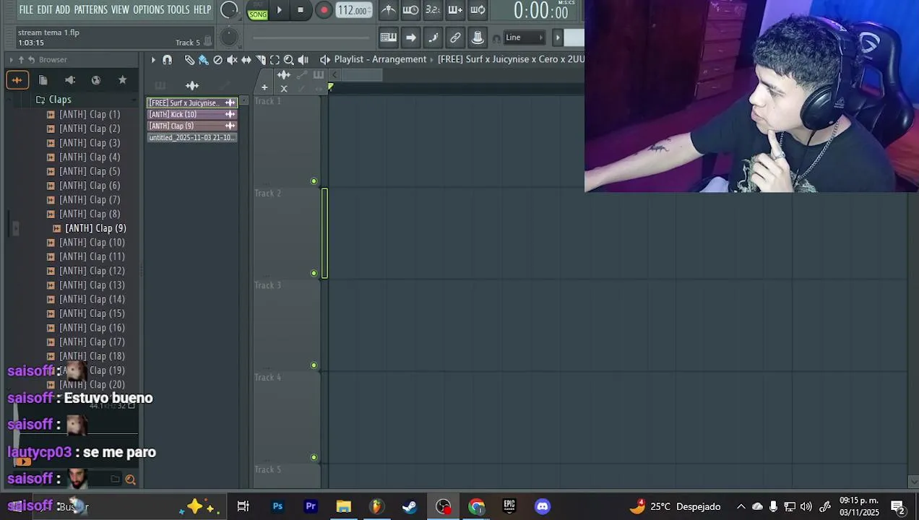Image resolution: width=919 pixels, height=520 pixels.
Task: Click the speaker icon beside Playlist title
Action: click(x=325, y=60)
